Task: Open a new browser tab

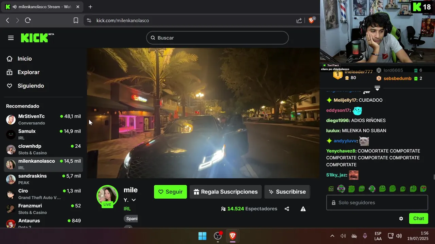Action: pos(90,7)
